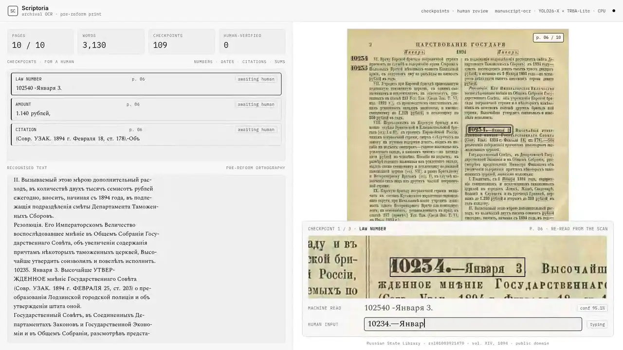This screenshot has width=623, height=350.
Task: Click the highlighted 10234 box on the scanned page
Action: click(490, 130)
